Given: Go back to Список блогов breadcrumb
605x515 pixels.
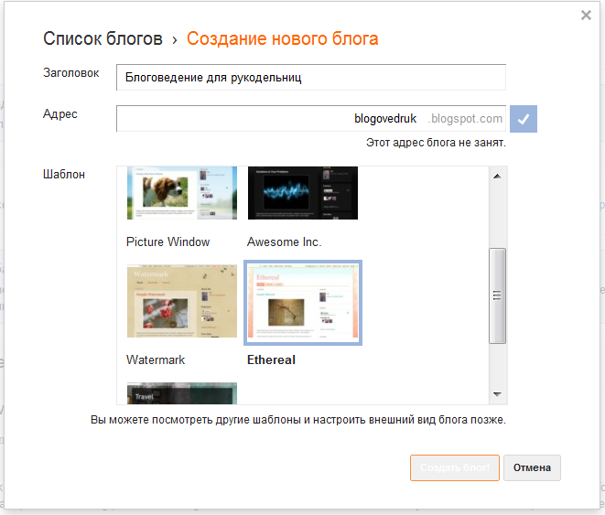Looking at the screenshot, I should click(x=103, y=38).
